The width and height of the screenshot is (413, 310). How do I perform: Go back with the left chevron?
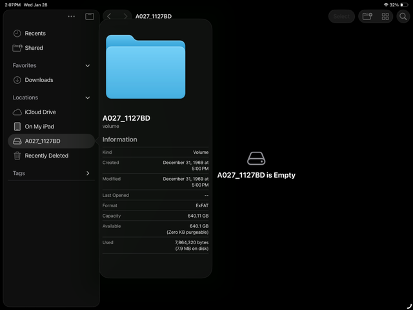(109, 16)
